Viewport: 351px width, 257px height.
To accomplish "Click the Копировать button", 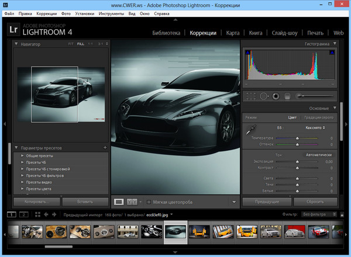I will tap(35, 201).
